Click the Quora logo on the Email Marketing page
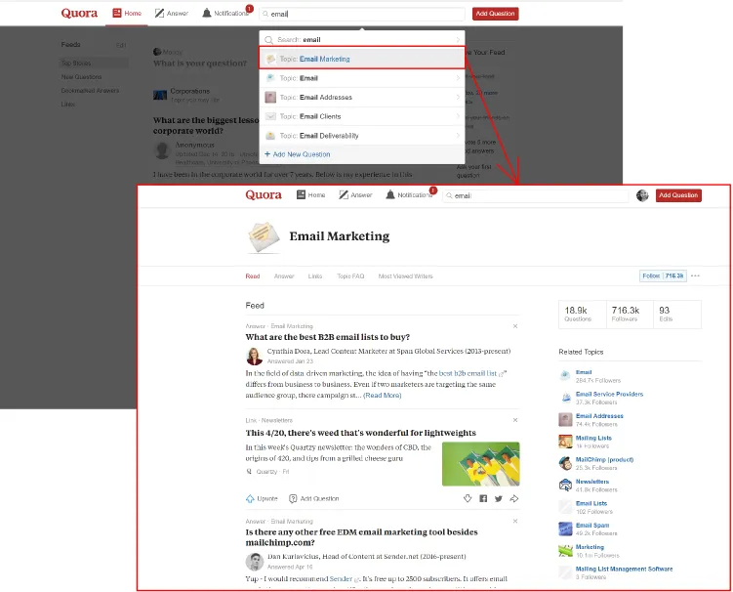This screenshot has height=592, width=733. click(x=264, y=194)
